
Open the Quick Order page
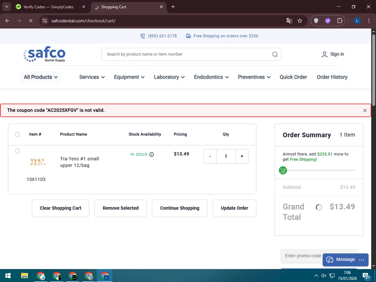click(x=293, y=77)
